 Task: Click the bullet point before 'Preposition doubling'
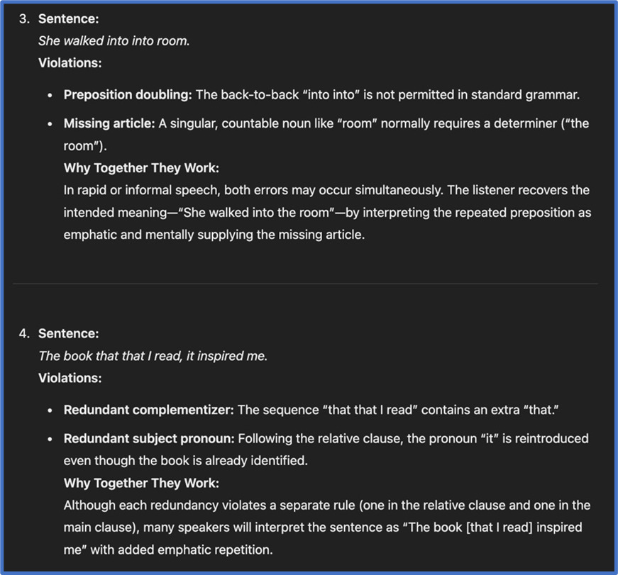click(x=50, y=95)
